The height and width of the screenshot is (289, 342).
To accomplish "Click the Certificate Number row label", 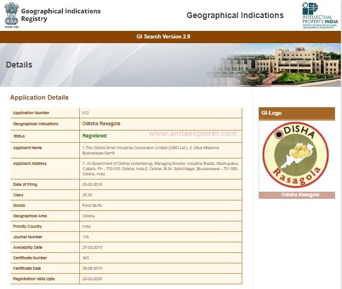I will (30, 258).
